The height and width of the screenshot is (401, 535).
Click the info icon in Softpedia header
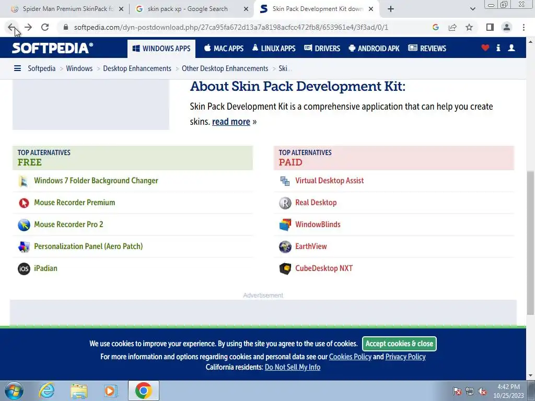point(498,48)
